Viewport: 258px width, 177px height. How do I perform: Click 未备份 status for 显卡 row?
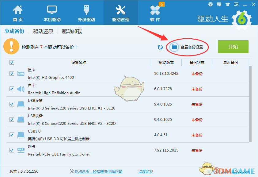coord(197,74)
